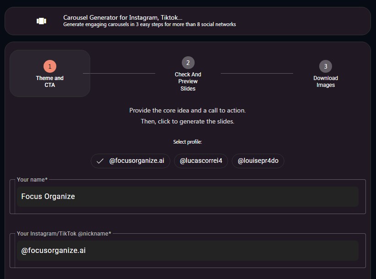Select the @lucascorrei4 profile

[x=201, y=161]
